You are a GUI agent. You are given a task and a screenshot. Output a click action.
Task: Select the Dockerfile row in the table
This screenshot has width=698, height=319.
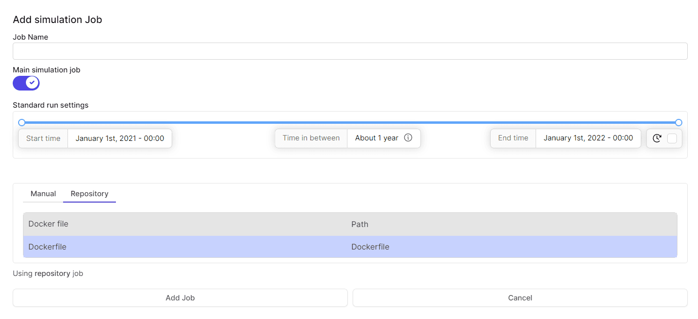pos(47,247)
